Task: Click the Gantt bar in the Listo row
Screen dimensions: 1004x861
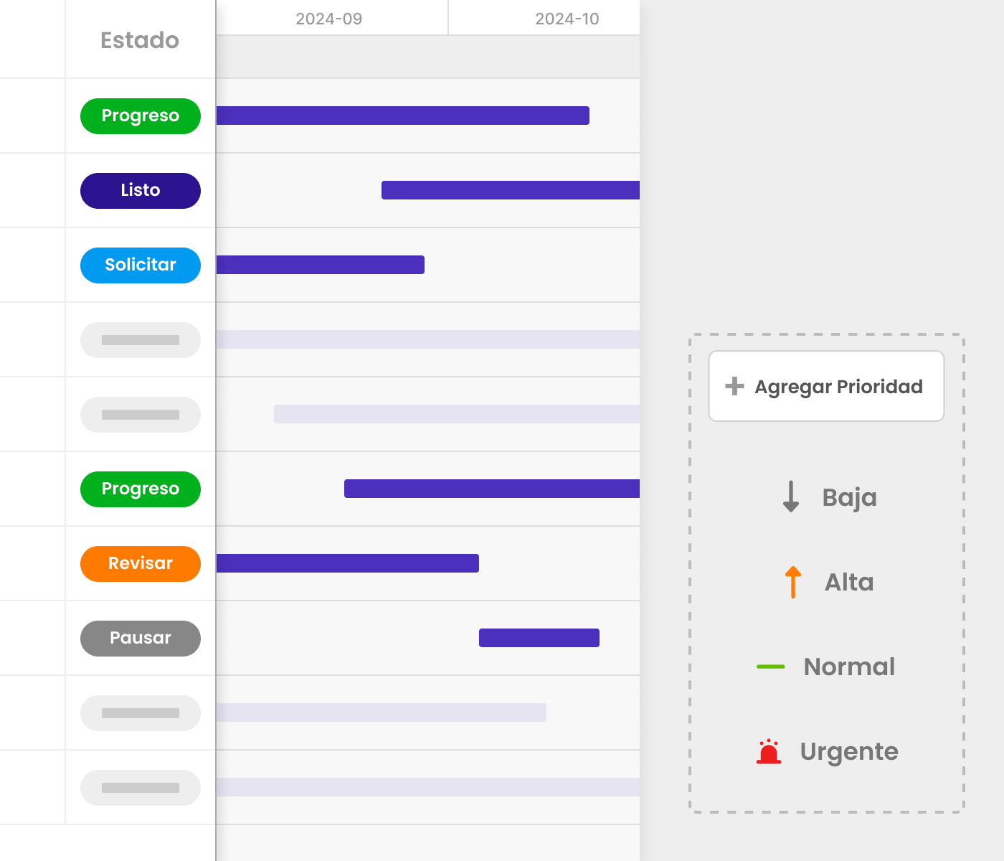Action: pyautogui.click(x=510, y=190)
